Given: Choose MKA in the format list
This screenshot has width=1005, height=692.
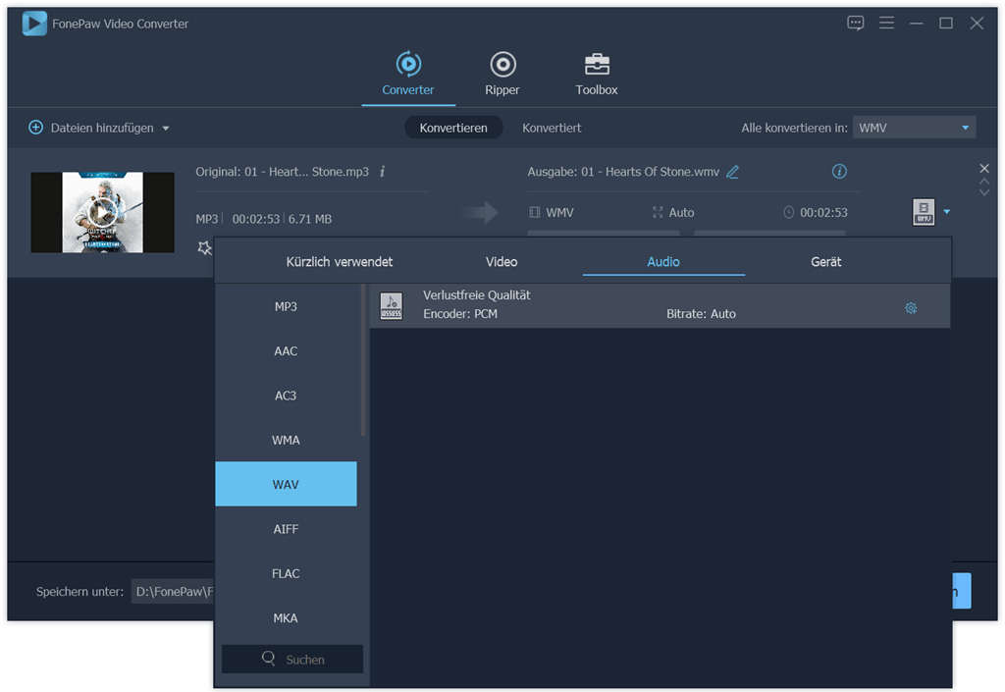Looking at the screenshot, I should (x=286, y=618).
